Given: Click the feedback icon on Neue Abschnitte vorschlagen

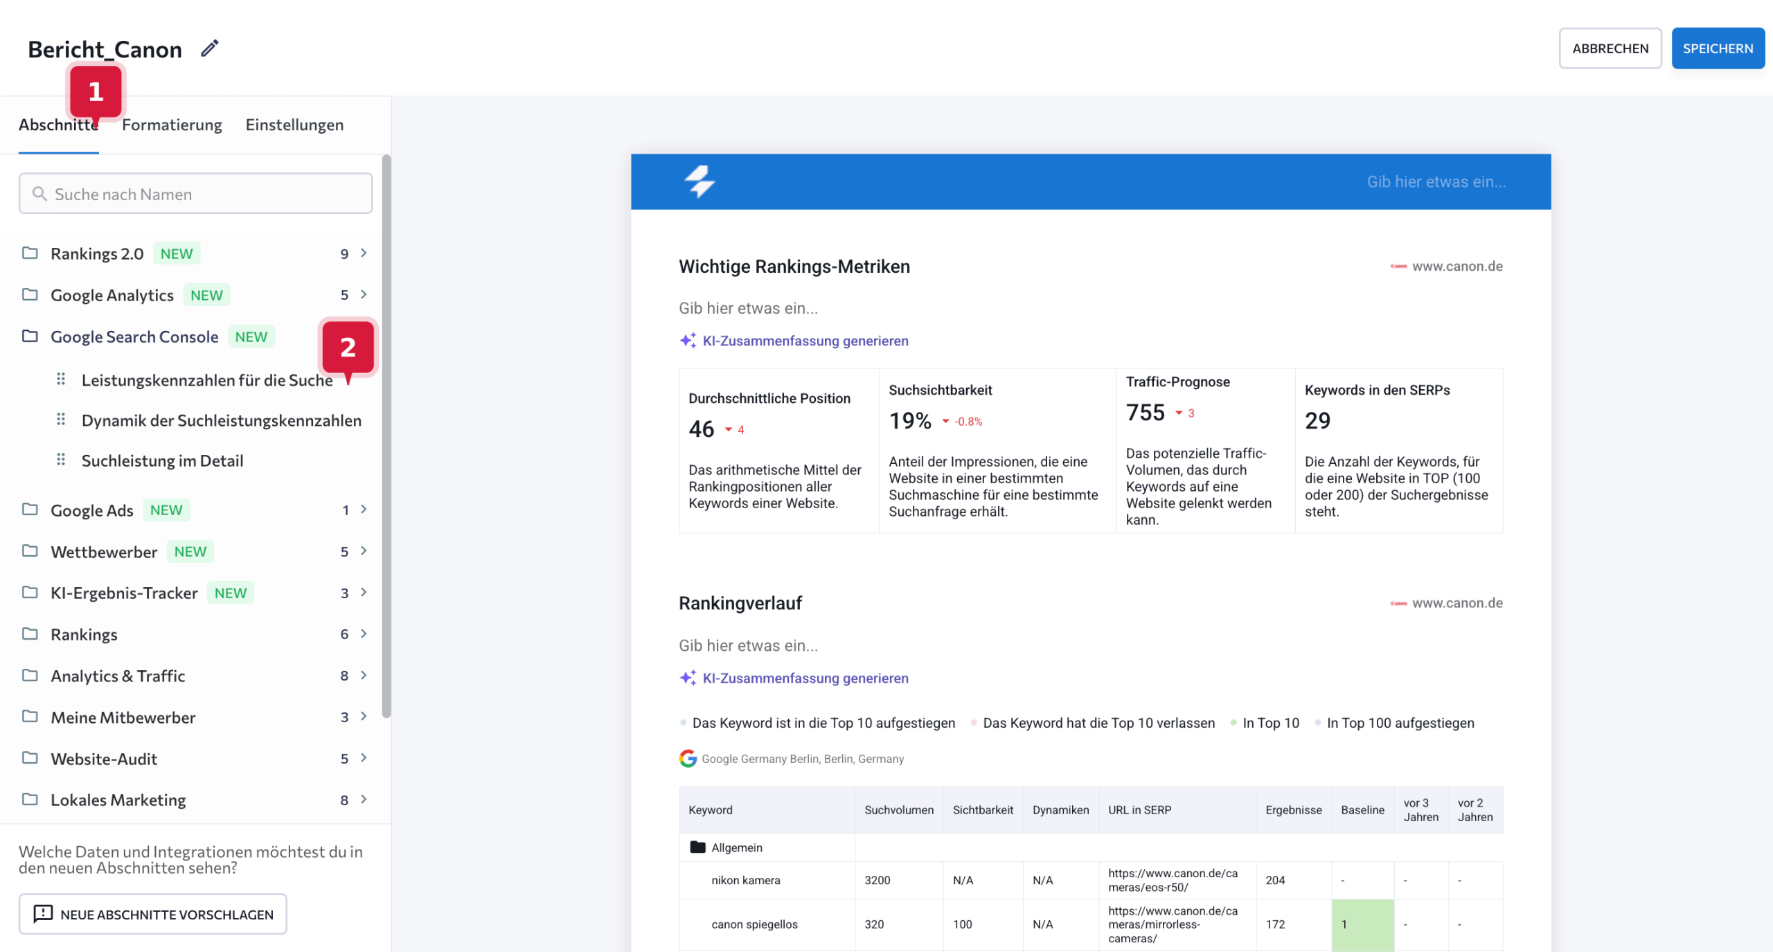Looking at the screenshot, I should point(43,914).
